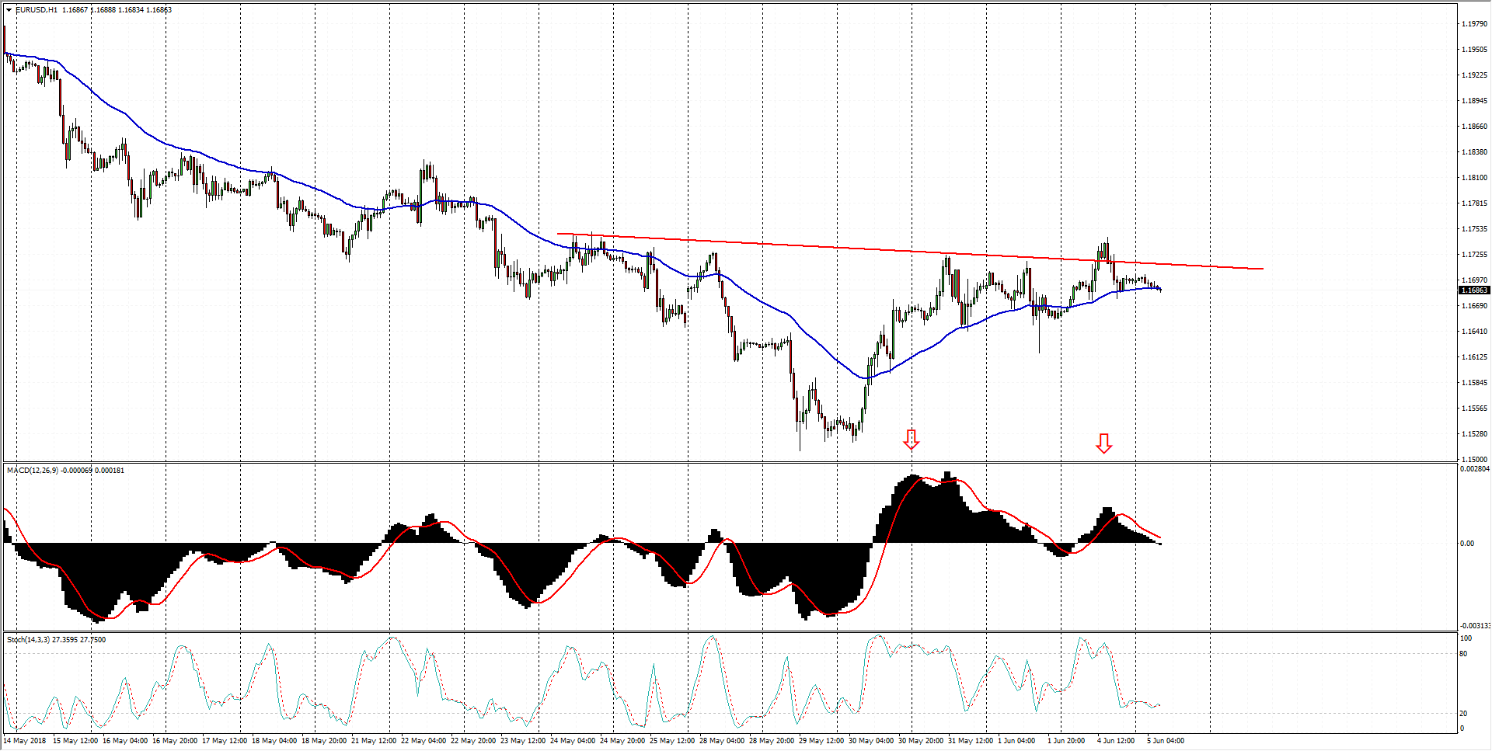Click the 24 May 04:00 time label
Screen dimensions: 1492x751
(x=572, y=741)
